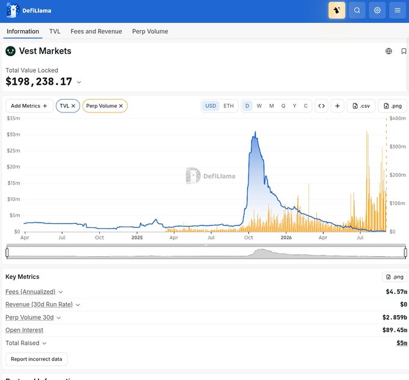The width and height of the screenshot is (409, 380).
Task: Bookmark Vest Markets protocol
Action: coord(404,51)
